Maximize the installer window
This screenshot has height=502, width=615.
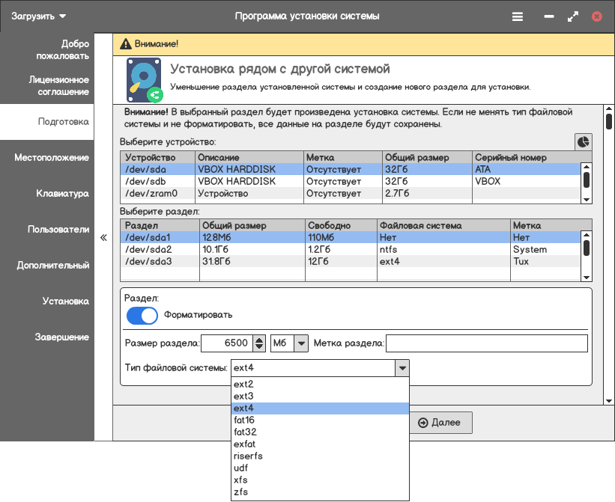click(x=573, y=16)
